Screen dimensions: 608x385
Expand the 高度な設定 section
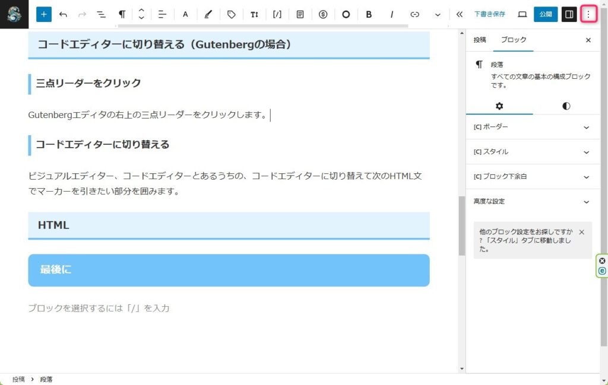(533, 202)
